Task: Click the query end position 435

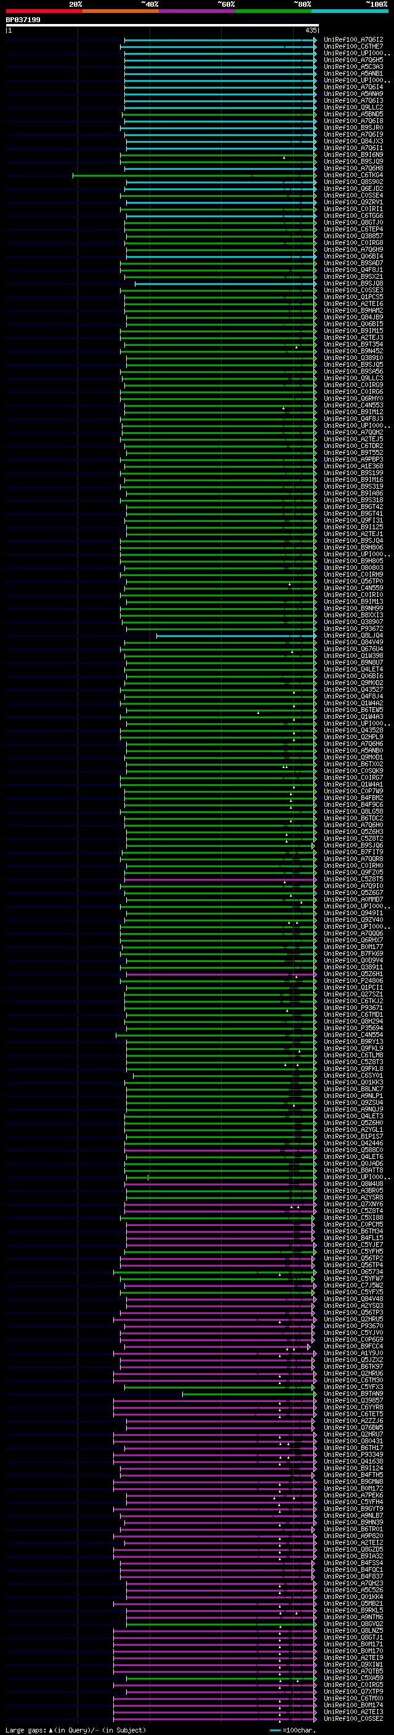Action: pos(310,30)
